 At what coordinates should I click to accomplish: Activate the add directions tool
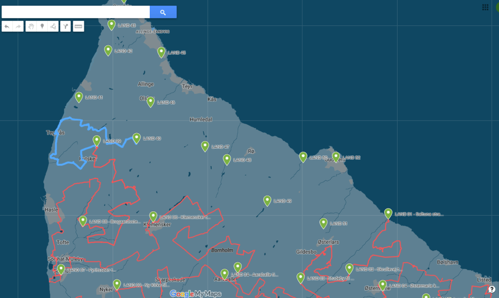tap(65, 26)
